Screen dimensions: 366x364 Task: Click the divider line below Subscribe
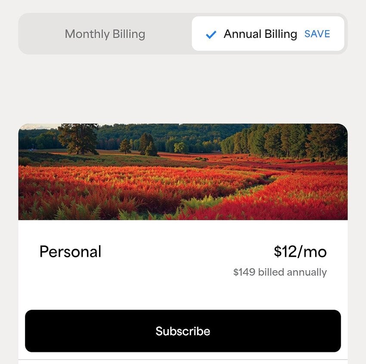[183, 360]
